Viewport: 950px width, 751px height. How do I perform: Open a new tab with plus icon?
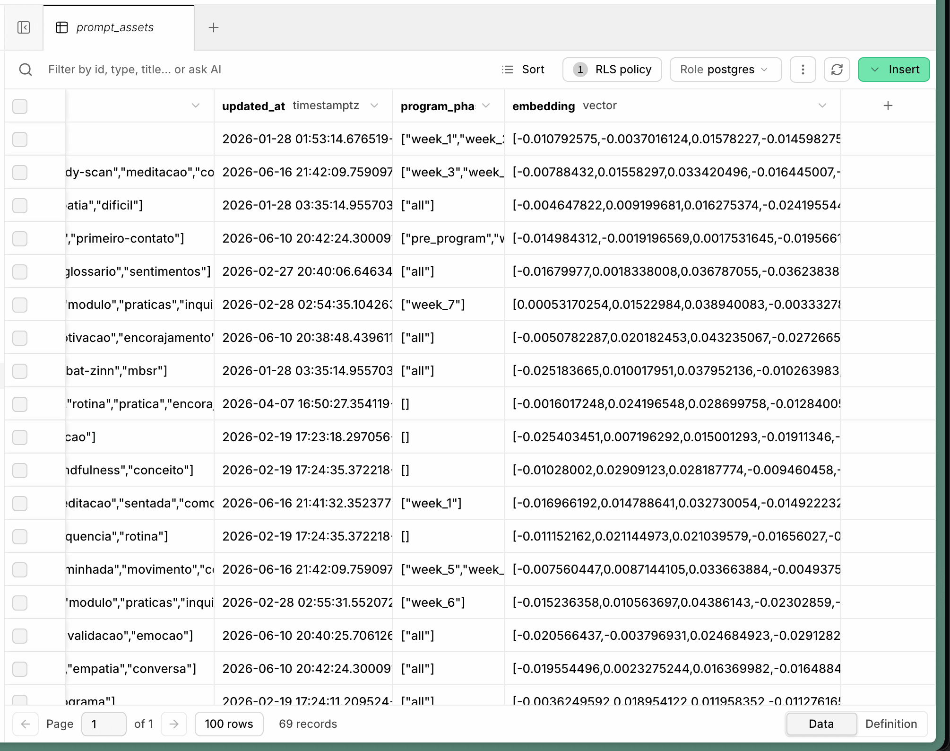(x=214, y=27)
